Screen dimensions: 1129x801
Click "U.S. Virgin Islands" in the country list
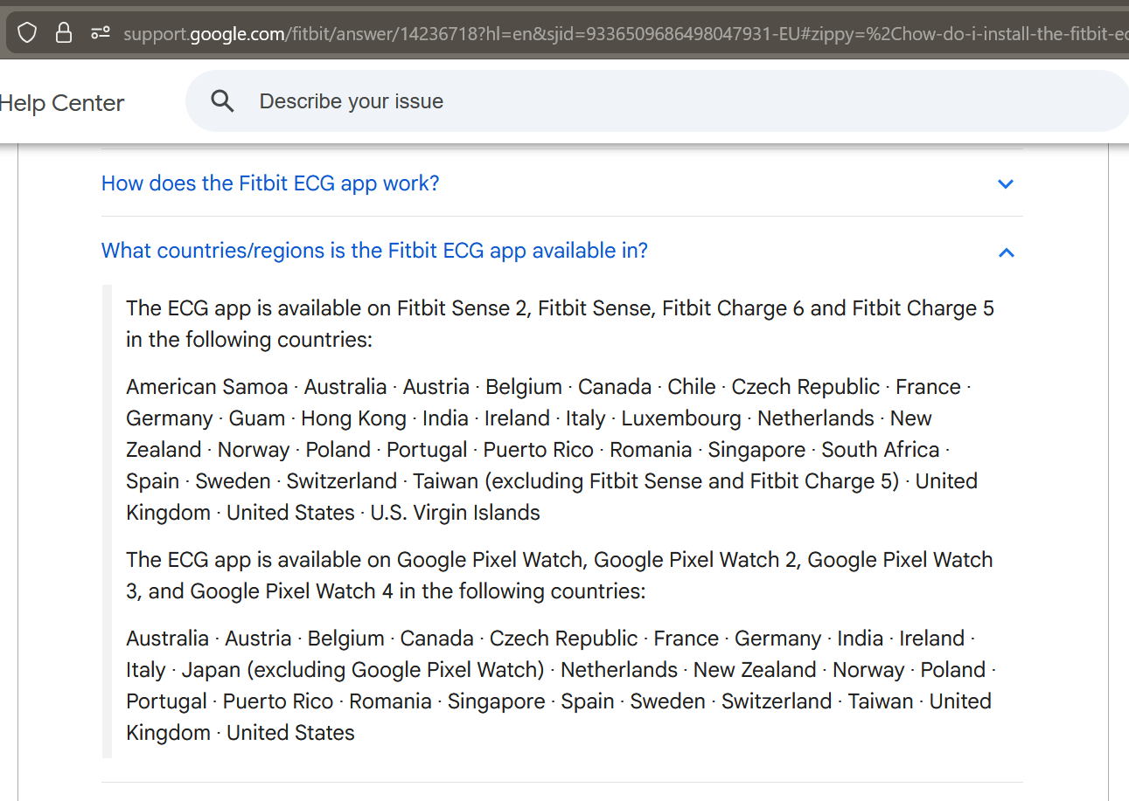coord(455,513)
